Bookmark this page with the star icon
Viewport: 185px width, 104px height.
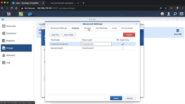click(166, 8)
